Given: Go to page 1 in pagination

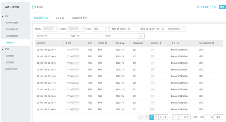Looking at the screenshot, I should 152,117.
